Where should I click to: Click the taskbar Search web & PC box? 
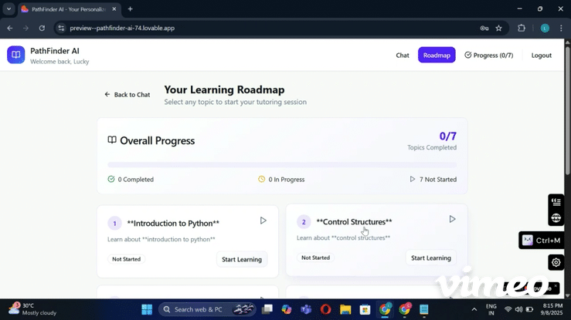207,309
